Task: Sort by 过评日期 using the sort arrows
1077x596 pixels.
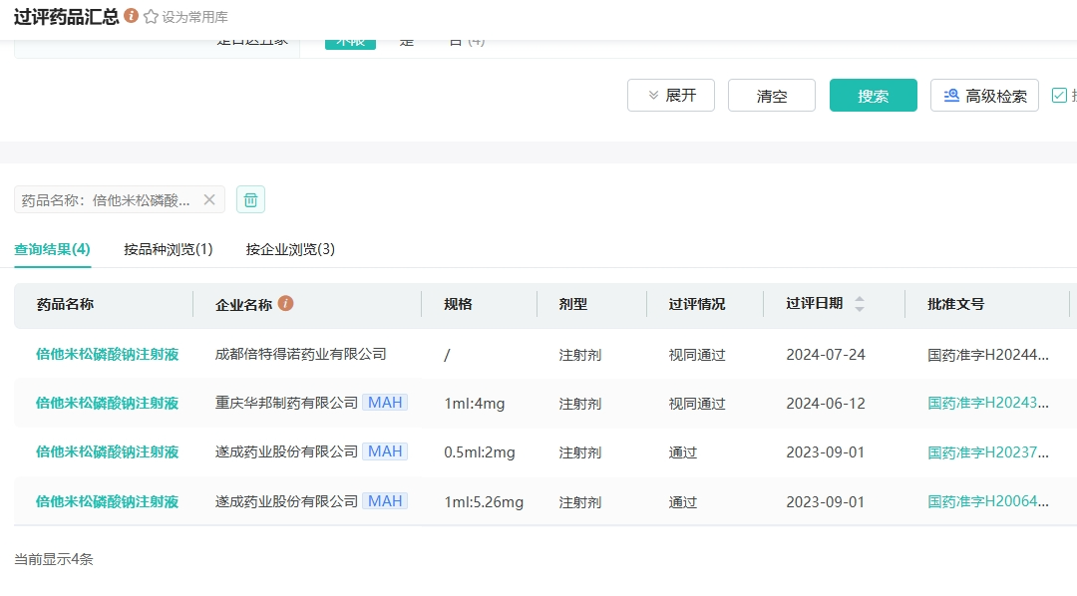Action: [x=860, y=304]
